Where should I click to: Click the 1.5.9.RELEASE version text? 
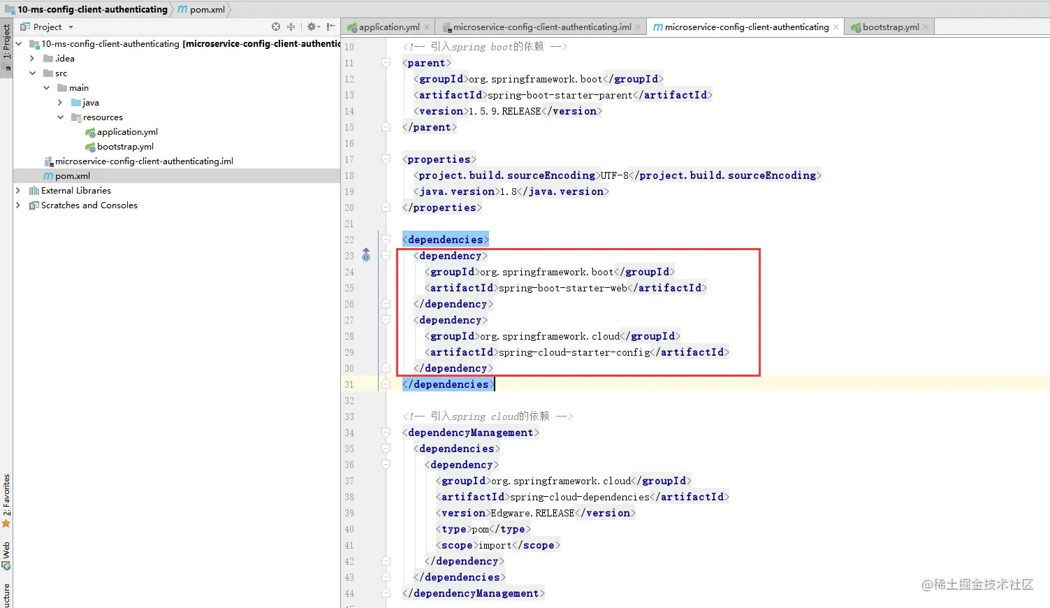[504, 111]
